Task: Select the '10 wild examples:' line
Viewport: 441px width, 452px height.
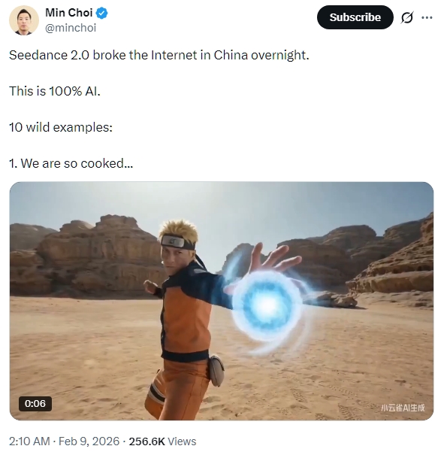Action: click(61, 127)
